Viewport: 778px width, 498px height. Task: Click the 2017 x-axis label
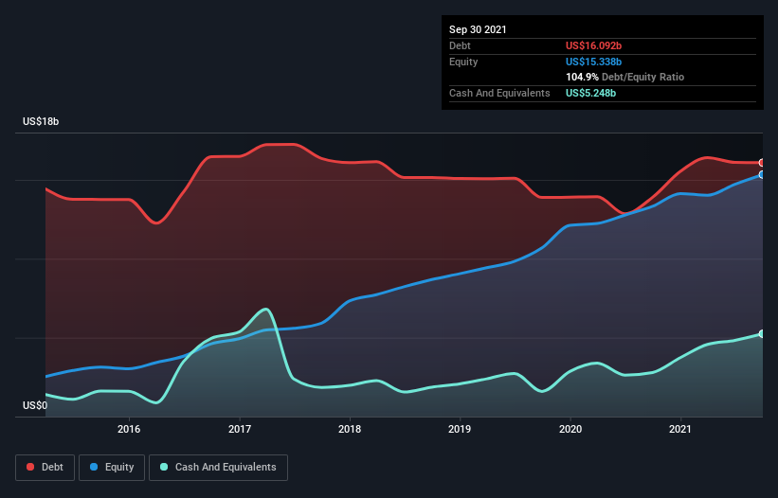240,429
